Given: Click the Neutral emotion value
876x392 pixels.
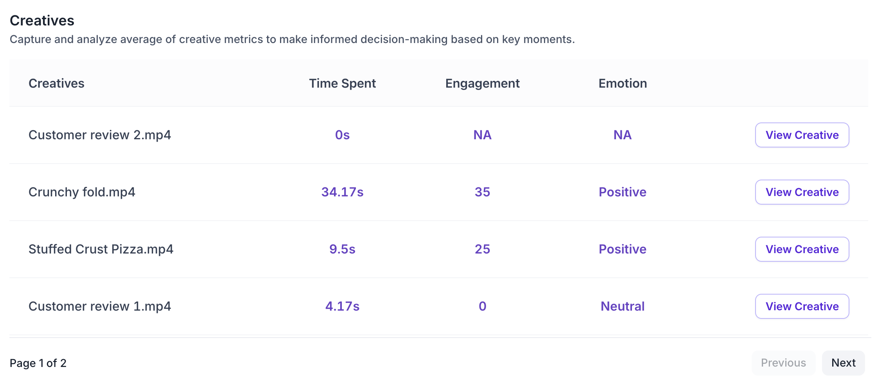Looking at the screenshot, I should point(623,306).
